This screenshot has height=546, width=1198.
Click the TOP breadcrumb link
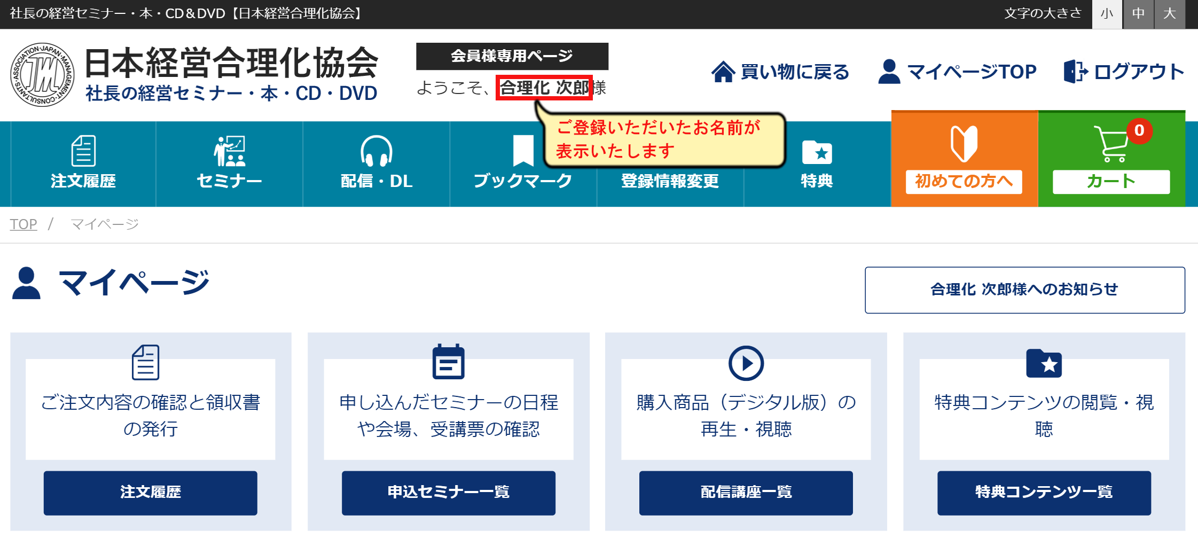click(x=24, y=224)
